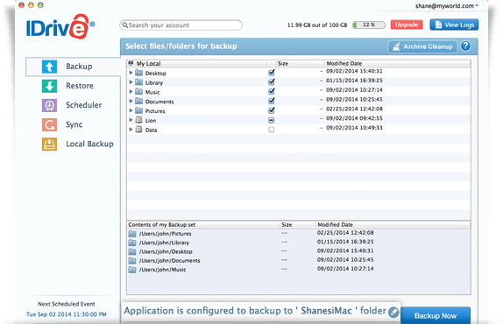Open the Backup section icon
Viewport: 503px width, 324px height.
tap(49, 67)
